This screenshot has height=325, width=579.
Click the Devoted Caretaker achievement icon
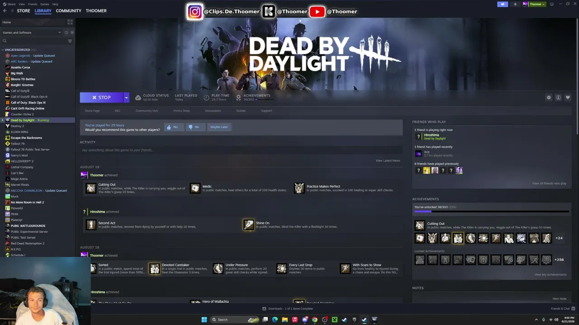[155, 269]
